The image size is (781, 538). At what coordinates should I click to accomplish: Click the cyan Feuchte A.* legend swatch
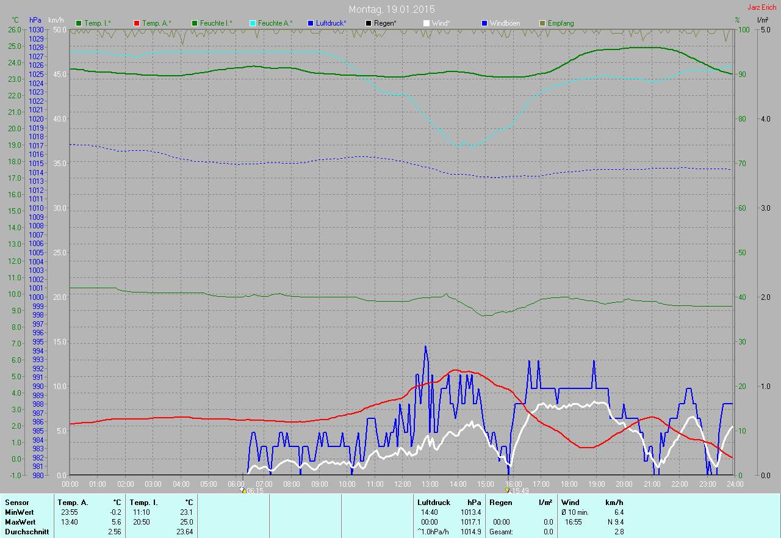click(x=252, y=23)
